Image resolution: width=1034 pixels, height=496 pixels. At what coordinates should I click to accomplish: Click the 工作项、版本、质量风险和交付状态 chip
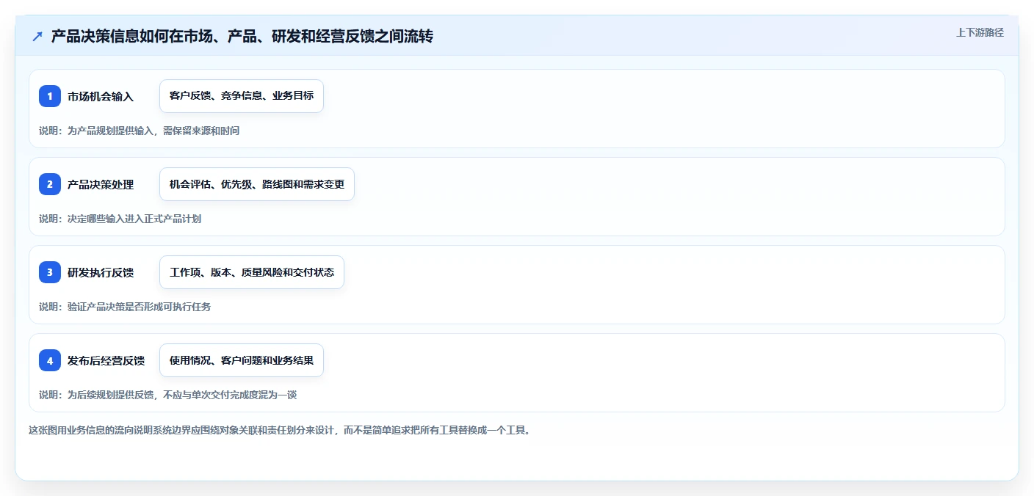252,272
